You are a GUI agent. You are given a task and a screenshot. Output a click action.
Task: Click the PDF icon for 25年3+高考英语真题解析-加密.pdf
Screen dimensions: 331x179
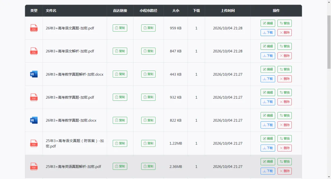tap(34, 166)
